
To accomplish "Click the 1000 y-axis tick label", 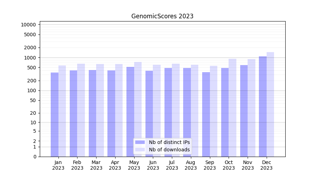I will coord(30,58).
